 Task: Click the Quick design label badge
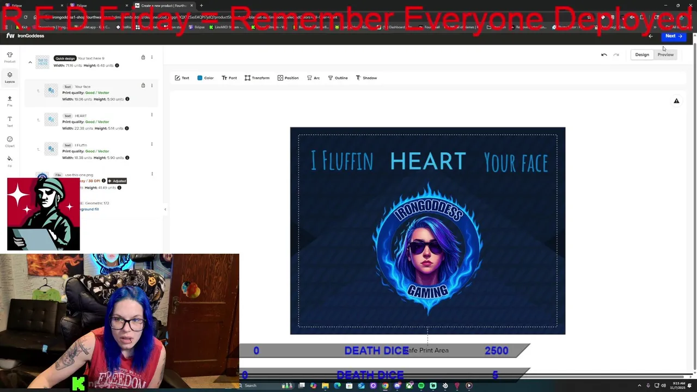click(x=65, y=58)
